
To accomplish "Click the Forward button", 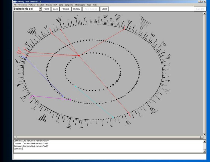I will [x=65, y=9].
